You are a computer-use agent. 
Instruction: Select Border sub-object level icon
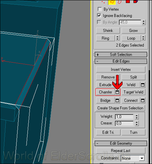120,2
